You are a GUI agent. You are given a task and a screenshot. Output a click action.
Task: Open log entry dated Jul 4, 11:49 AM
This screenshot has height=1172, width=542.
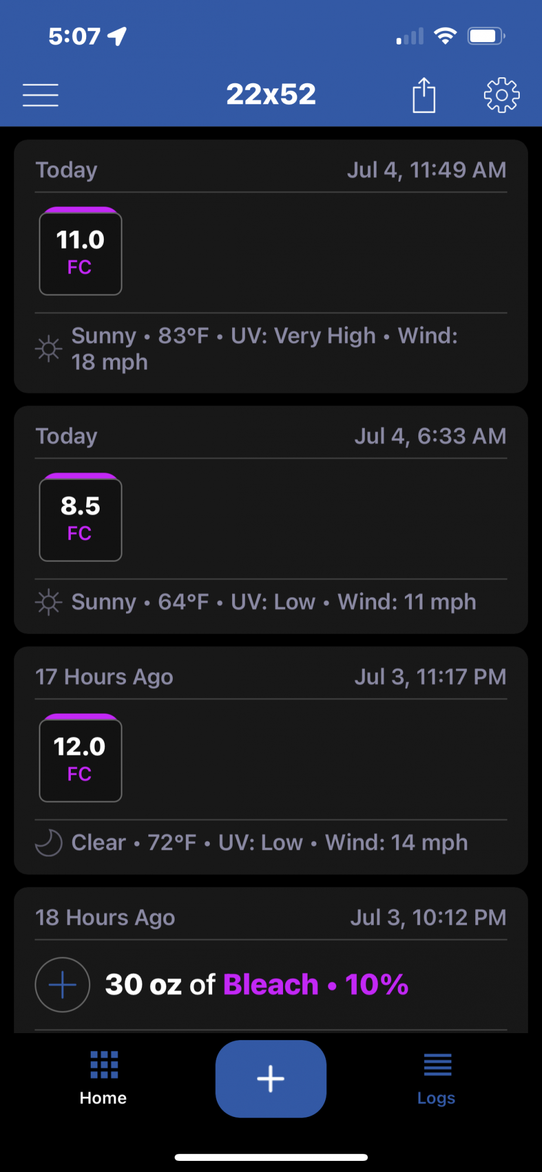pos(271,266)
